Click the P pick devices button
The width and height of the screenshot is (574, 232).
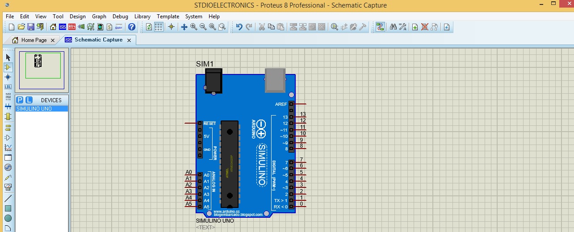pyautogui.click(x=20, y=100)
